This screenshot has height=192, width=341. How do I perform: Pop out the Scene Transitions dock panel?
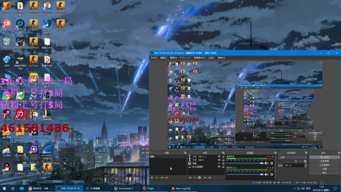(306, 153)
